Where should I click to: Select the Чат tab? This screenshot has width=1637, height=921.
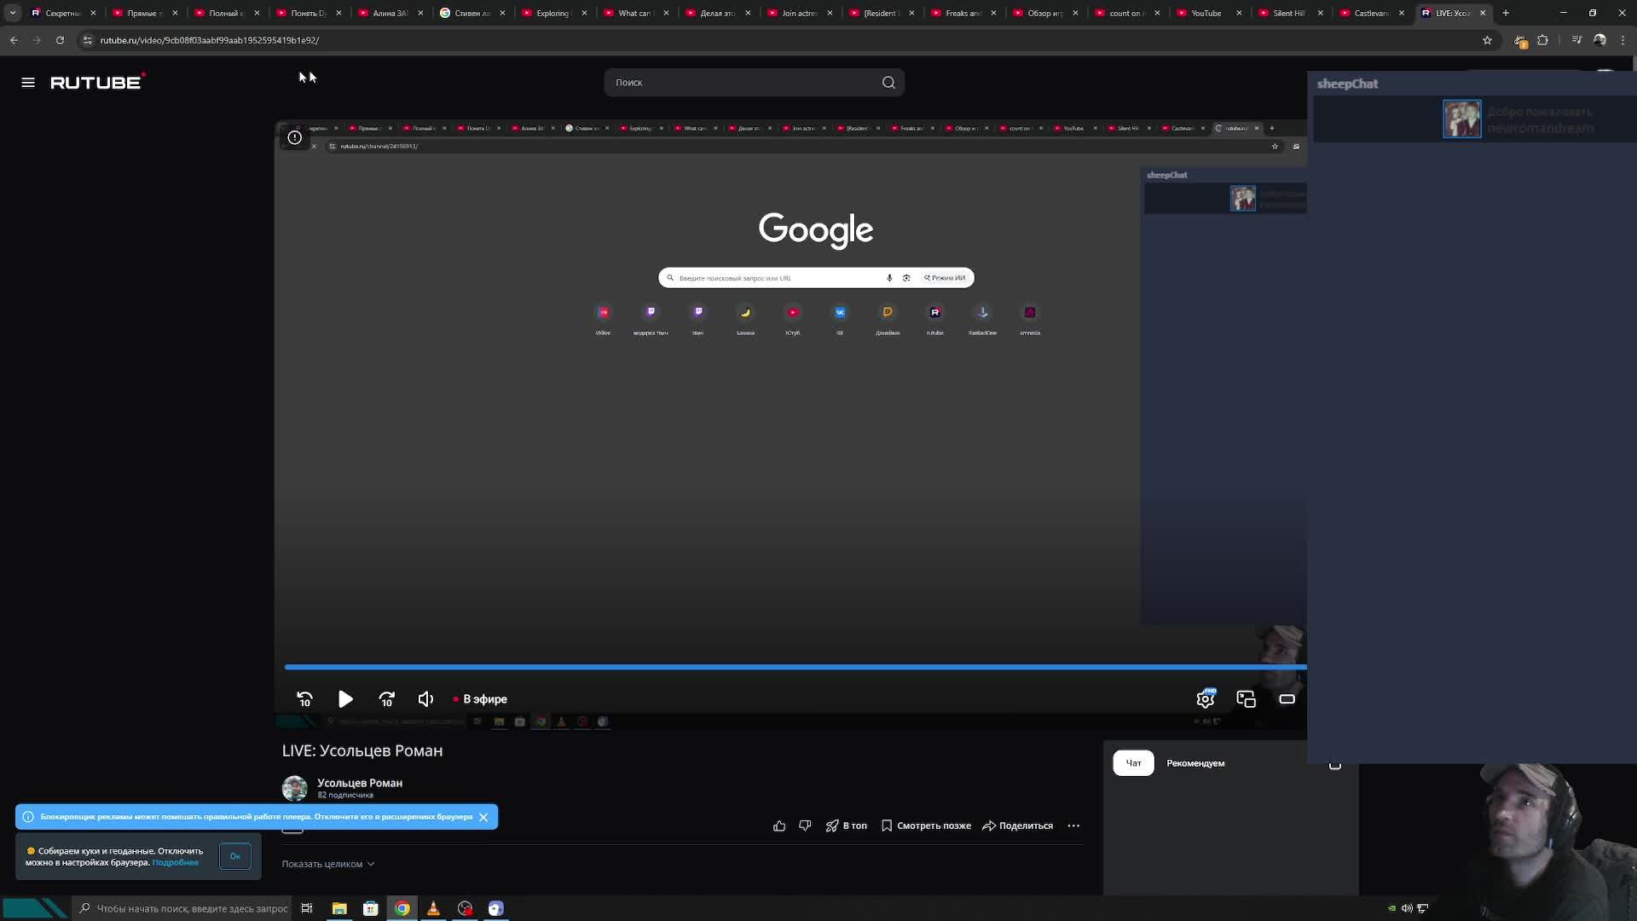click(x=1133, y=763)
